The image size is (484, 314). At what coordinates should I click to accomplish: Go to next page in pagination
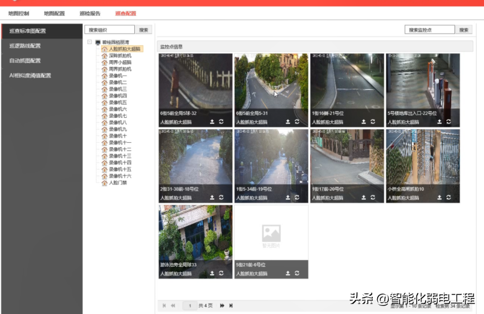[x=222, y=305]
